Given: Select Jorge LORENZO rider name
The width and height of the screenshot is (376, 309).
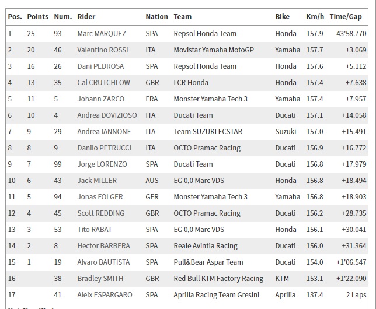Looking at the screenshot, I should point(102,164).
